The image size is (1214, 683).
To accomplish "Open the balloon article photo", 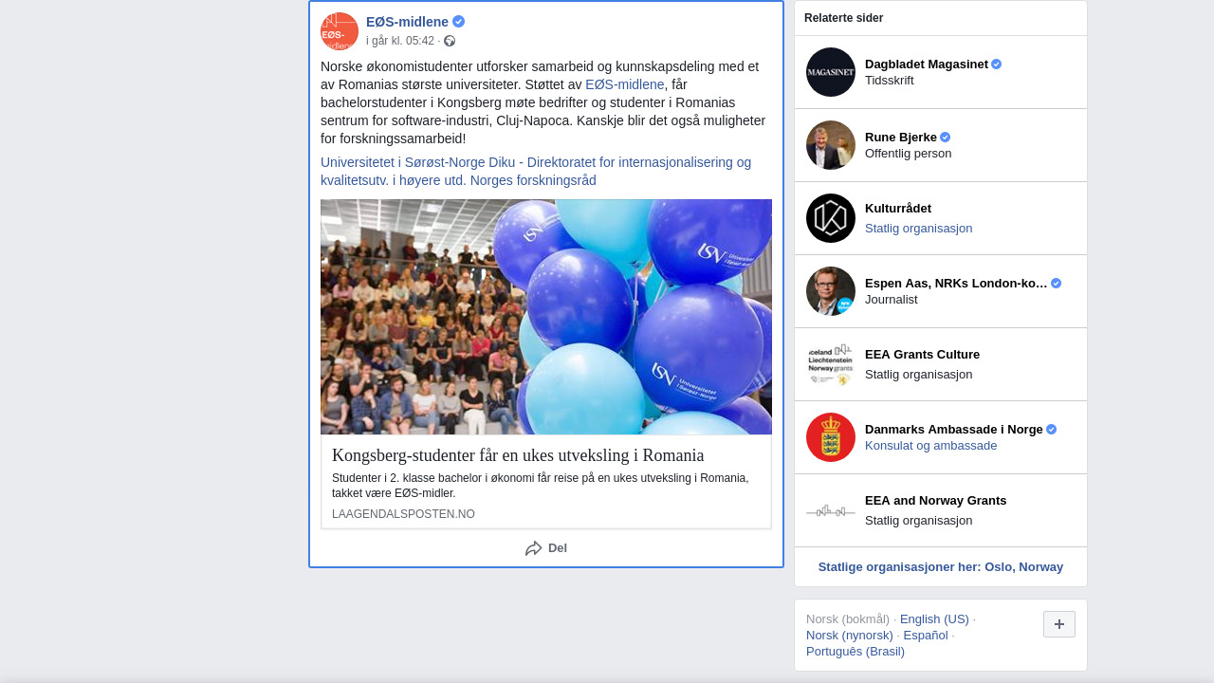I will (x=546, y=317).
